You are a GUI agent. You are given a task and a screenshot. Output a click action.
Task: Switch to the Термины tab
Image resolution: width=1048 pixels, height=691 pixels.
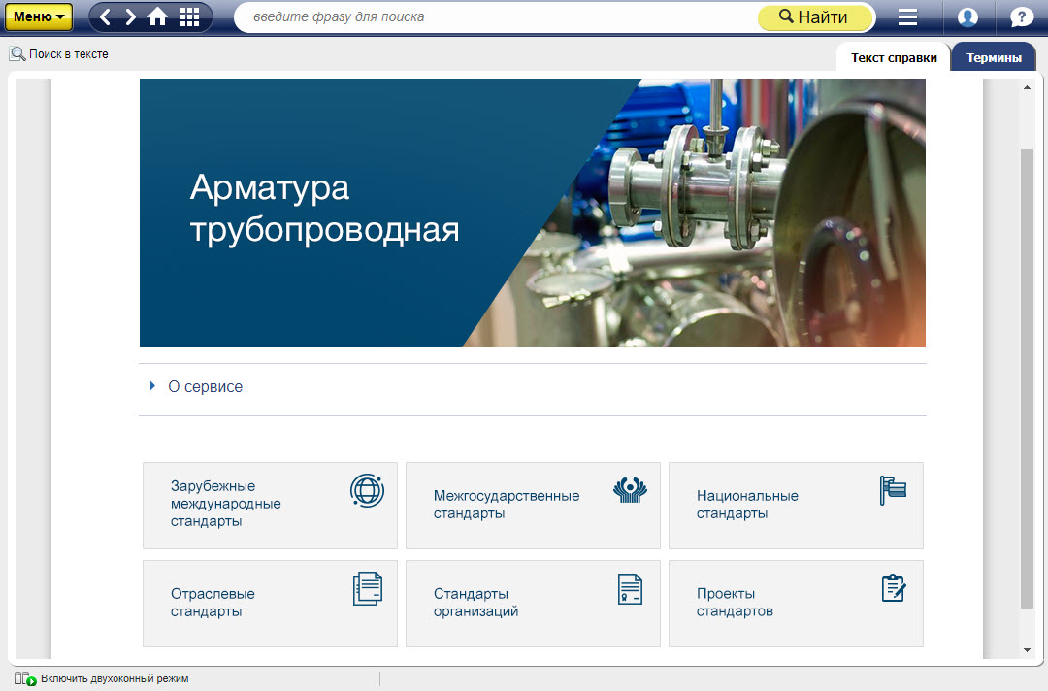point(994,57)
